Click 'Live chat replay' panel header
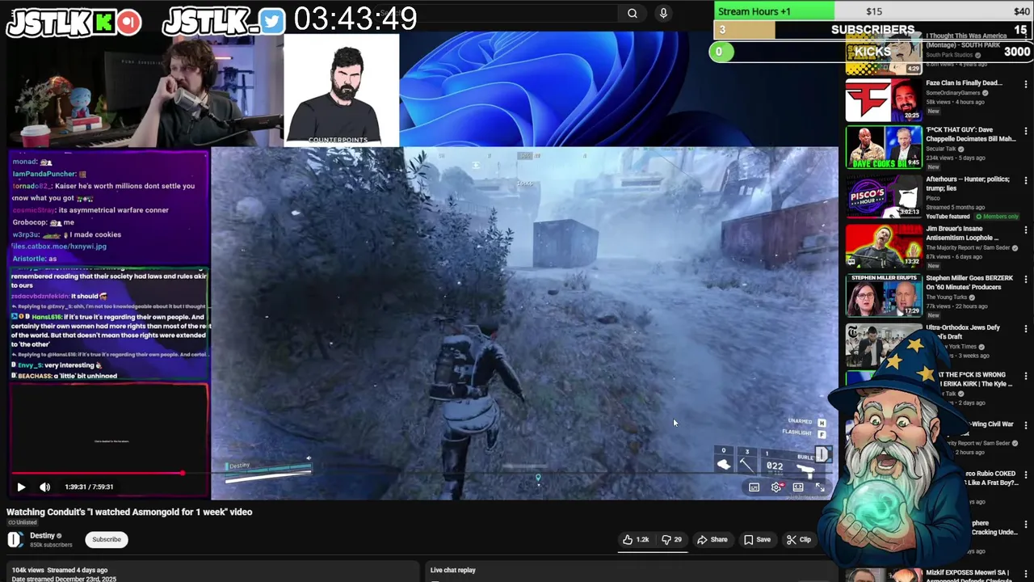Viewport: 1034px width, 582px height. 453,570
